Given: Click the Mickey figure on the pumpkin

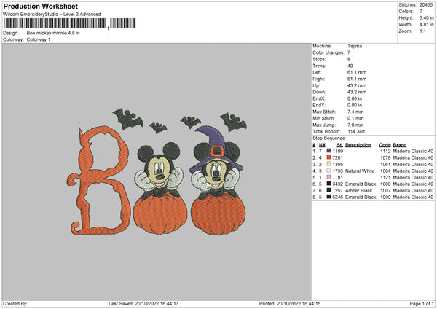Looking at the screenshot, I should coord(159,170).
